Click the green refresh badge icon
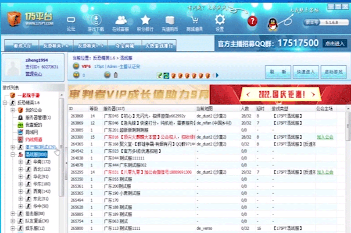The image size is (351, 233). [x=166, y=76]
